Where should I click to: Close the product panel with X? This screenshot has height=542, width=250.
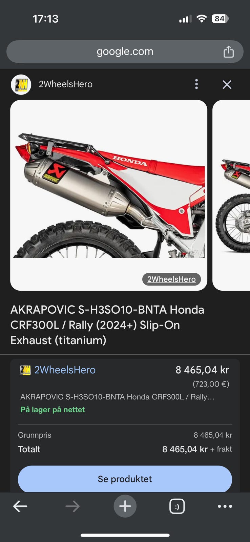tap(227, 84)
